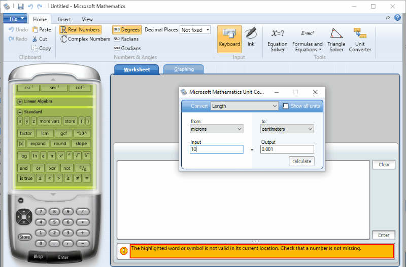Image resolution: width=406 pixels, height=267 pixels.
Task: Click the Help question mark icon
Action: [x=397, y=18]
